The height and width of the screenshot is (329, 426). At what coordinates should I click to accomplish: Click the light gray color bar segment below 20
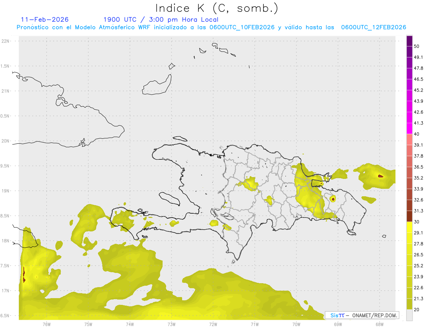[x=409, y=315]
